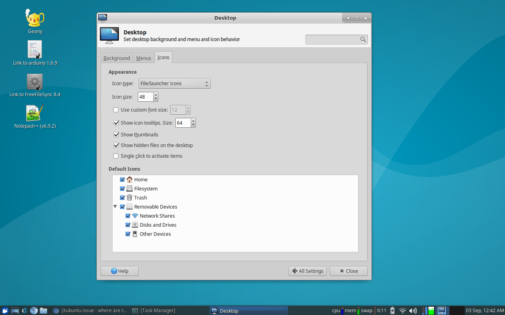Launch Link to arduino 1.6.9
The image size is (505, 315).
[x=34, y=49]
